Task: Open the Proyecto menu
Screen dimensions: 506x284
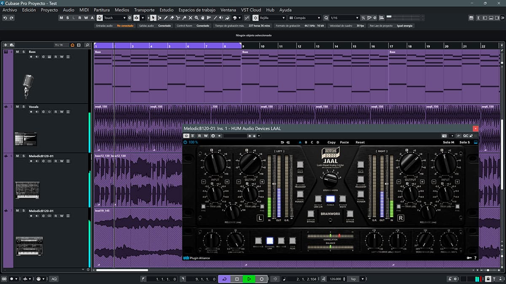Action: pyautogui.click(x=49, y=10)
